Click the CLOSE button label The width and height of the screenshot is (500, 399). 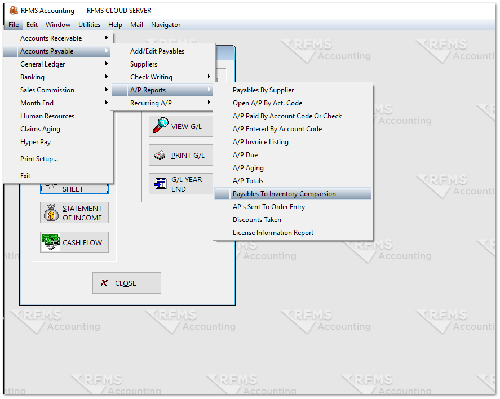point(126,283)
